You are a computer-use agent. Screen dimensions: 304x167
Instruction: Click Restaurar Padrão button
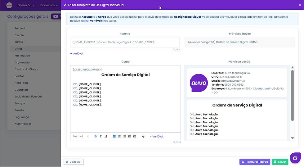point(255,162)
